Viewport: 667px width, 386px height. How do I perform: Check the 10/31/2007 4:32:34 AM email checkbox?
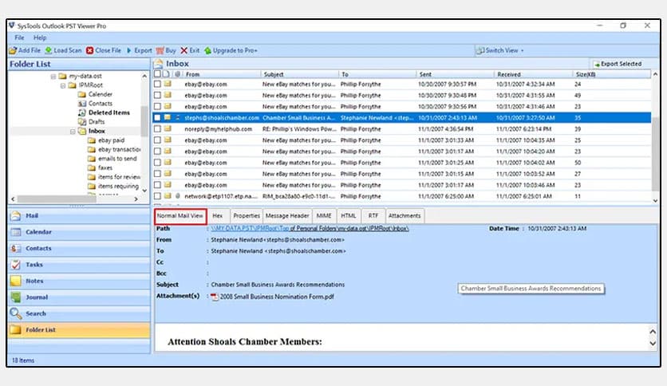point(157,85)
